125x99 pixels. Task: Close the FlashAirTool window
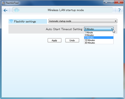coord(119,2)
